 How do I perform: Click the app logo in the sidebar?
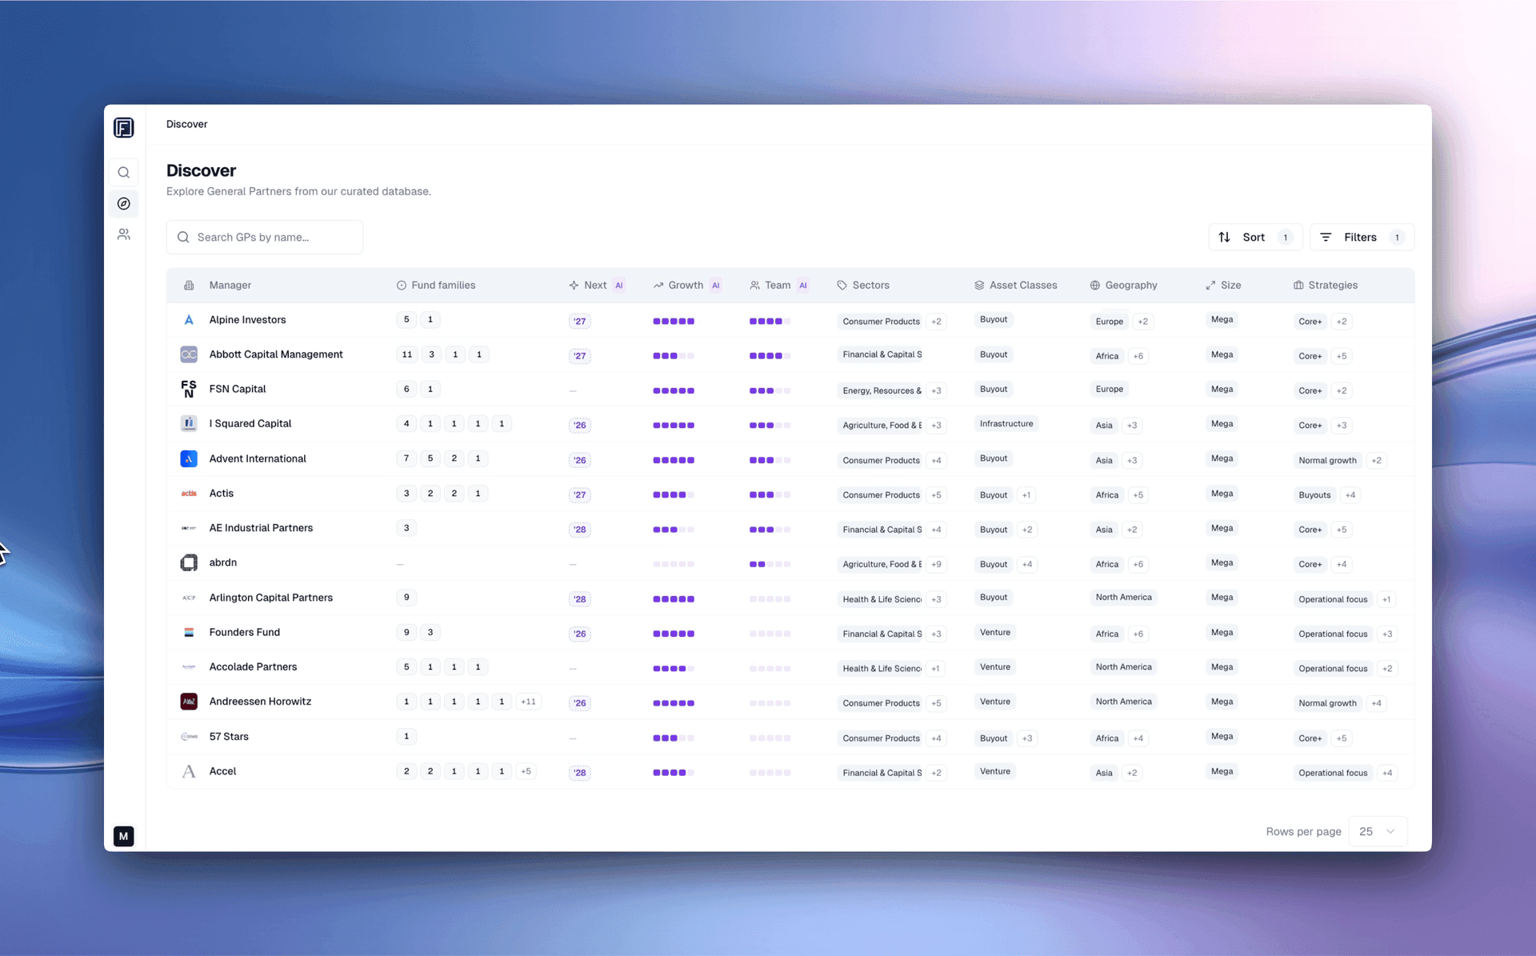(x=124, y=127)
